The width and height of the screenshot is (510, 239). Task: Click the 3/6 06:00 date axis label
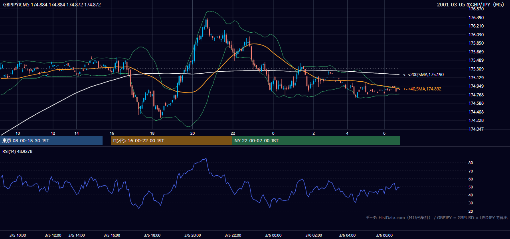pyautogui.click(x=384, y=235)
